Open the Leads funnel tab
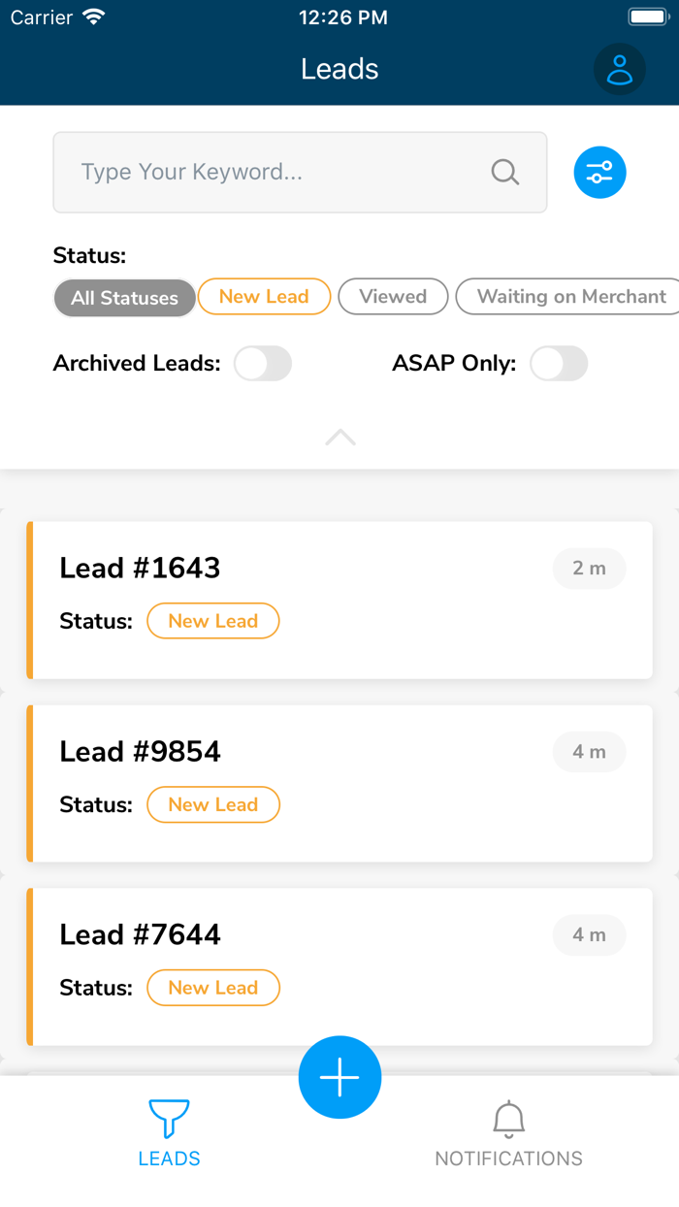The image size is (679, 1207). [169, 1130]
